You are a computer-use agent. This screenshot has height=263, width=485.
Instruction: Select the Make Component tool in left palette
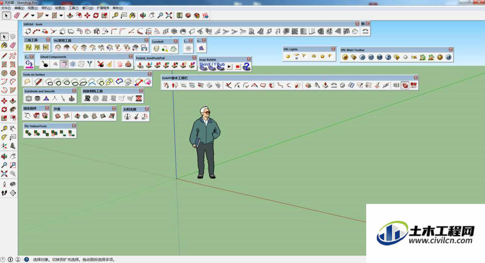[13, 37]
